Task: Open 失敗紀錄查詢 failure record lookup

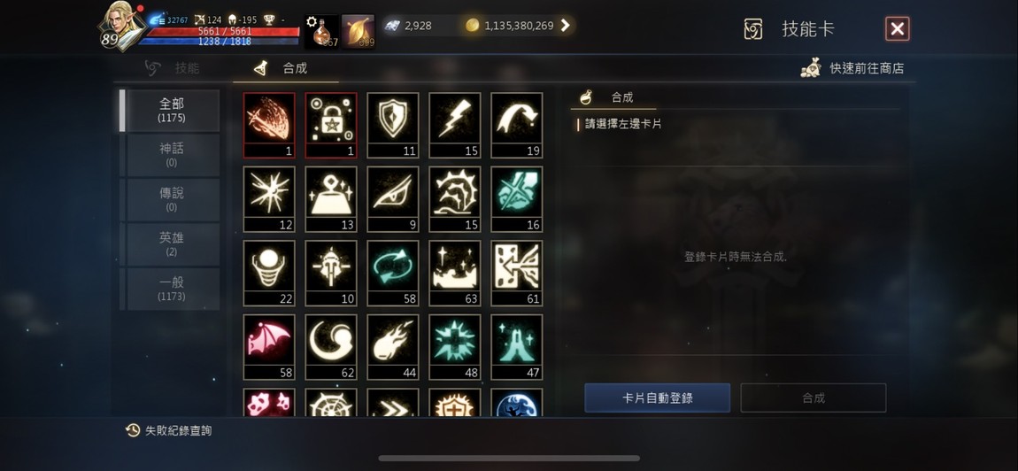Action: 168,430
